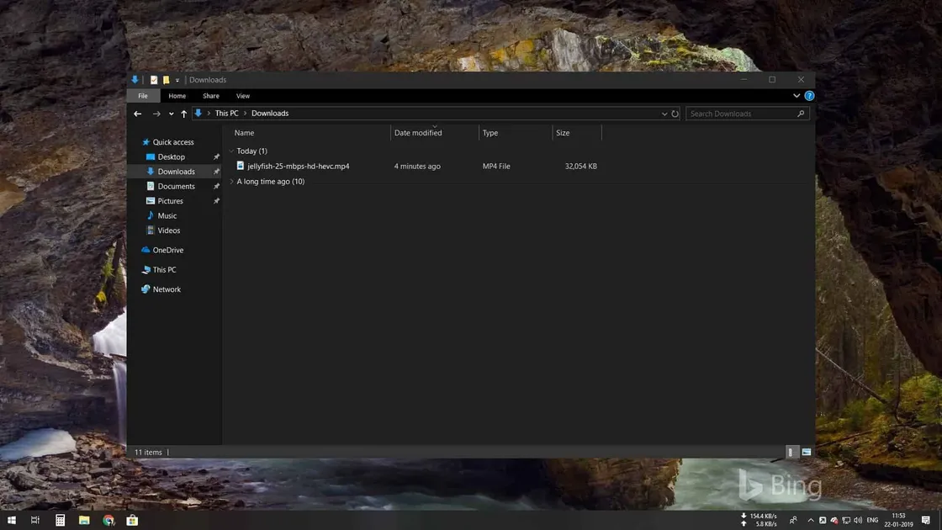
Task: Unpin Pictures from Quick access
Action: (216, 200)
